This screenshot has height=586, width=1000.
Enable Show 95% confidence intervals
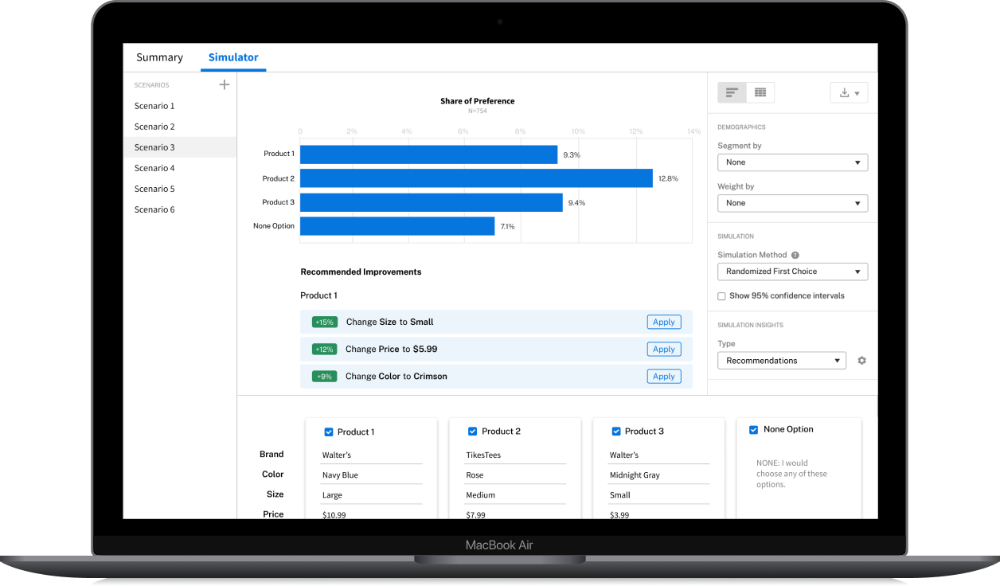(721, 295)
